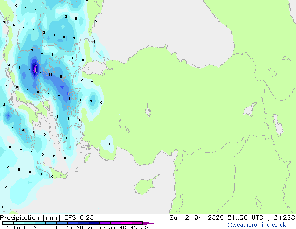Click the forecast date 'Su 12-04-2026 21..00 UTC'

click(x=216, y=218)
